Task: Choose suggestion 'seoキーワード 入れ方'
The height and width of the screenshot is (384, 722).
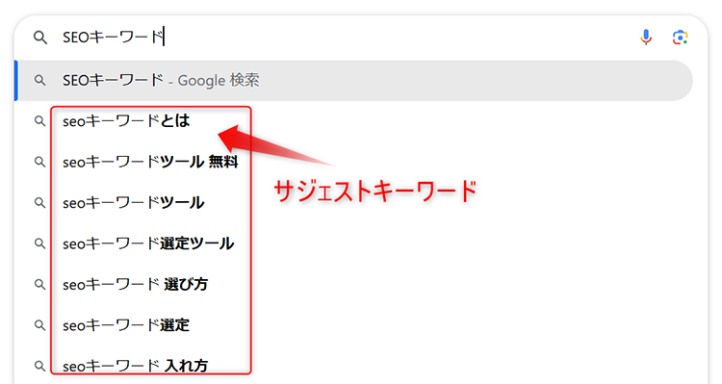Action: 136,366
